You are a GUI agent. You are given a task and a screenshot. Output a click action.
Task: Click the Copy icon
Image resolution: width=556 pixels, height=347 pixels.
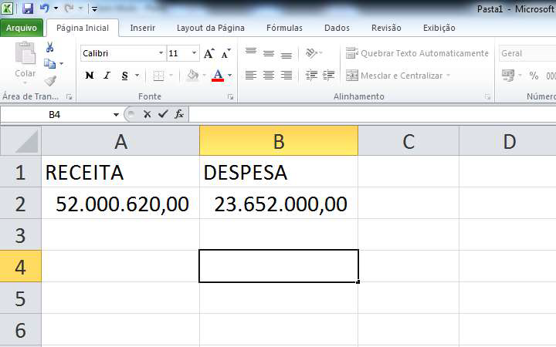click(49, 64)
